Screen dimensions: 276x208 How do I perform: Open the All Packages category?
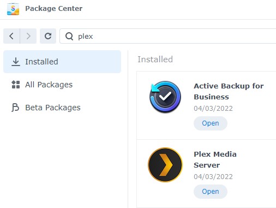[x=62, y=85]
